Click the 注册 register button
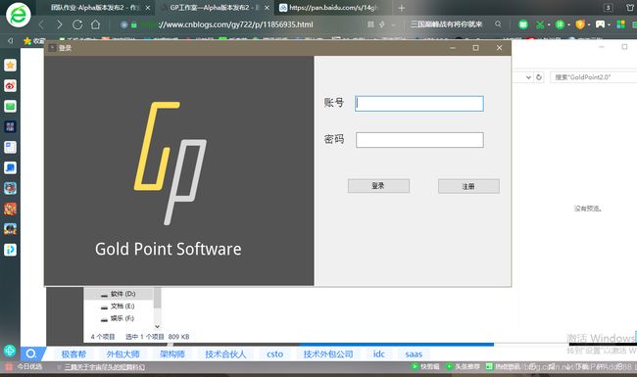The height and width of the screenshot is (377, 637). (468, 186)
